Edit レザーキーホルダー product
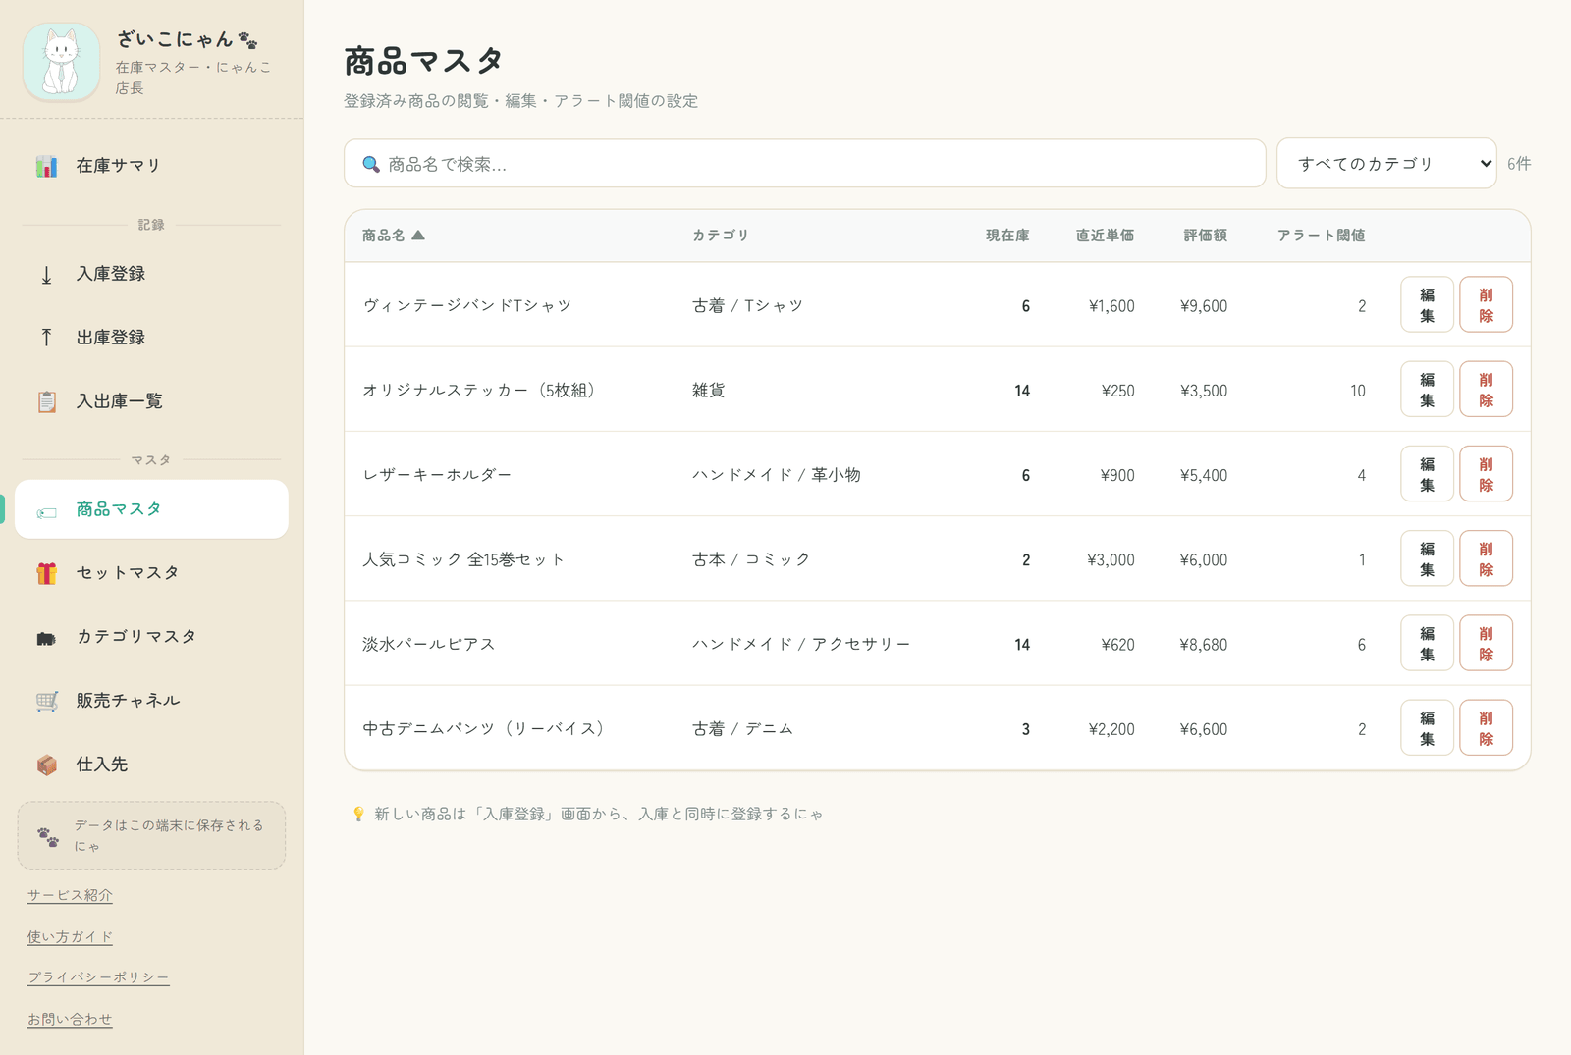The height and width of the screenshot is (1055, 1571). coord(1427,474)
